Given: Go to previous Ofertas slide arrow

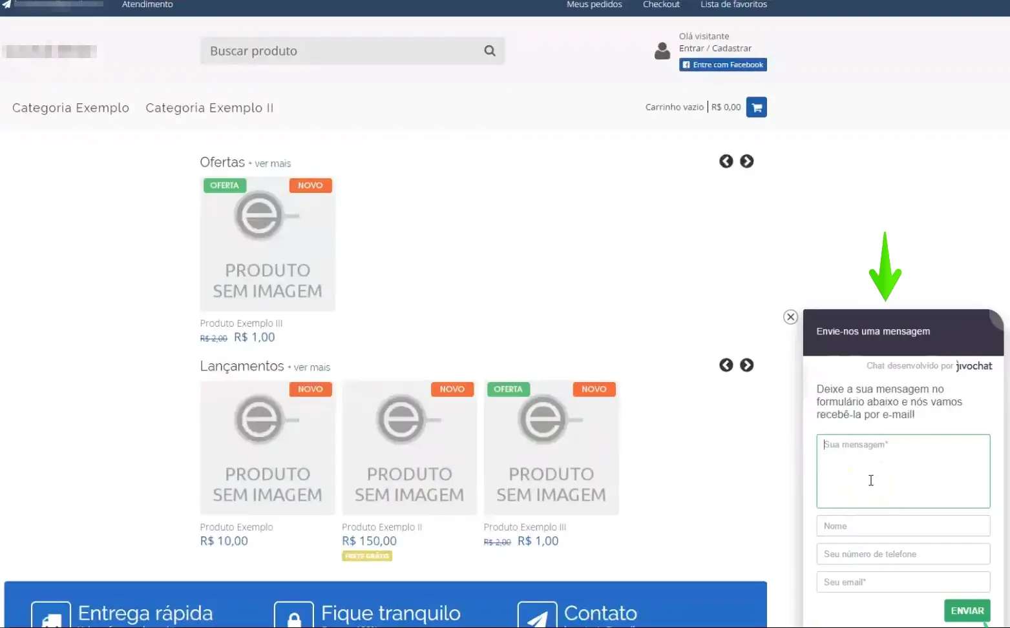Looking at the screenshot, I should (726, 161).
